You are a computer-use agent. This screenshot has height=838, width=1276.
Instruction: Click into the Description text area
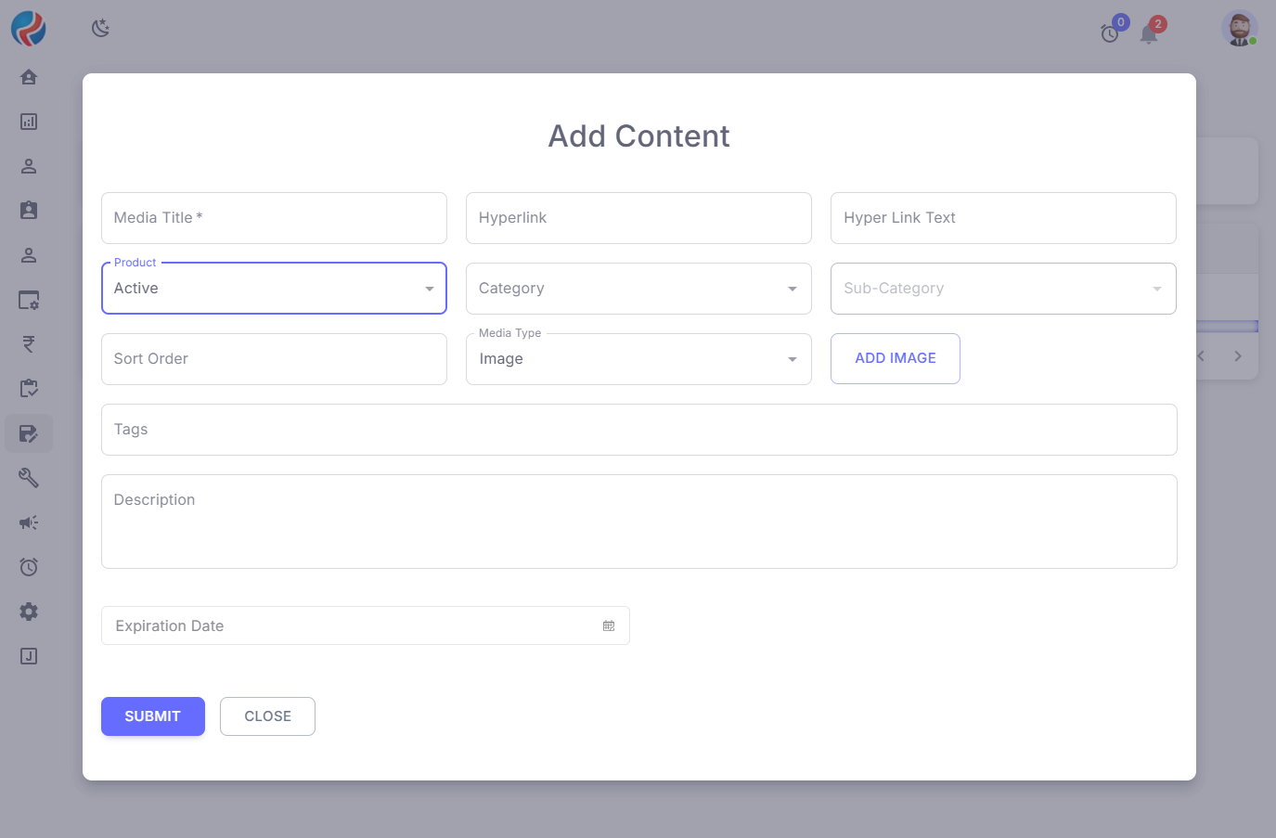click(x=638, y=522)
